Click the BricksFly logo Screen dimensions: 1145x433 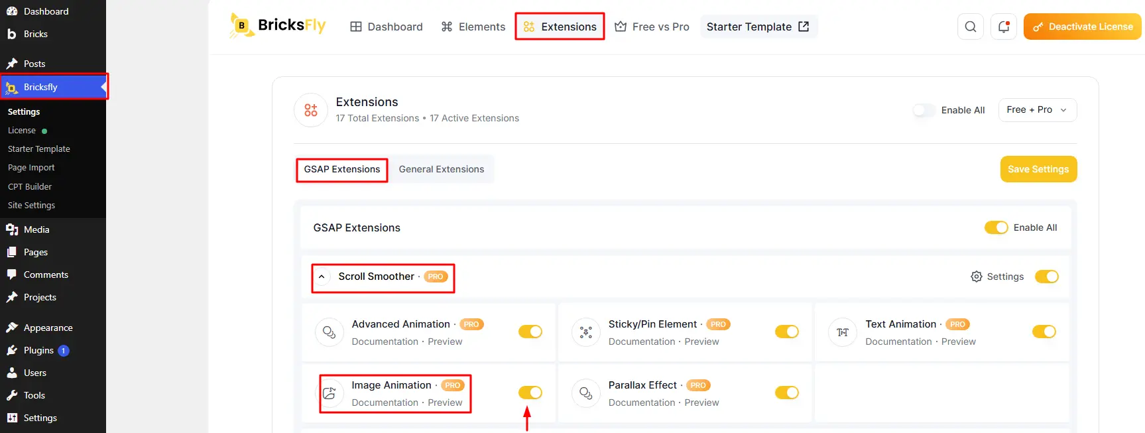278,26
